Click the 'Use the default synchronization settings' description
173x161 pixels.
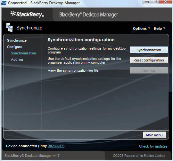click(84, 60)
